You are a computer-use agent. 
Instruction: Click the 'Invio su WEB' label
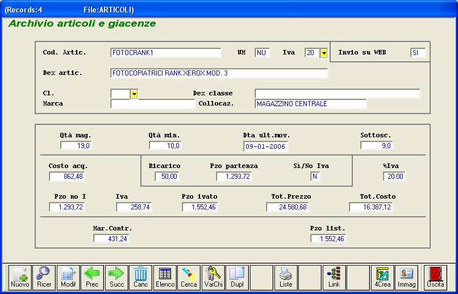point(362,53)
